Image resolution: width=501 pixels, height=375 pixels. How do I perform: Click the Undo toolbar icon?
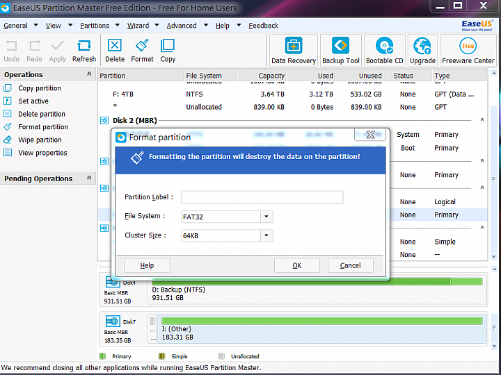click(x=12, y=46)
